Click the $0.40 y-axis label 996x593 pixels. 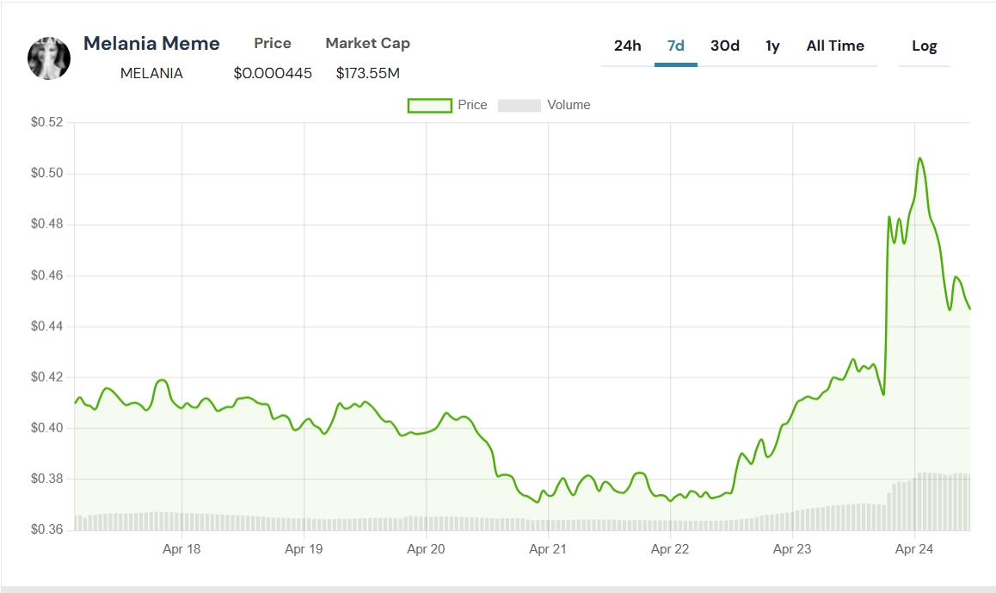[47, 428]
